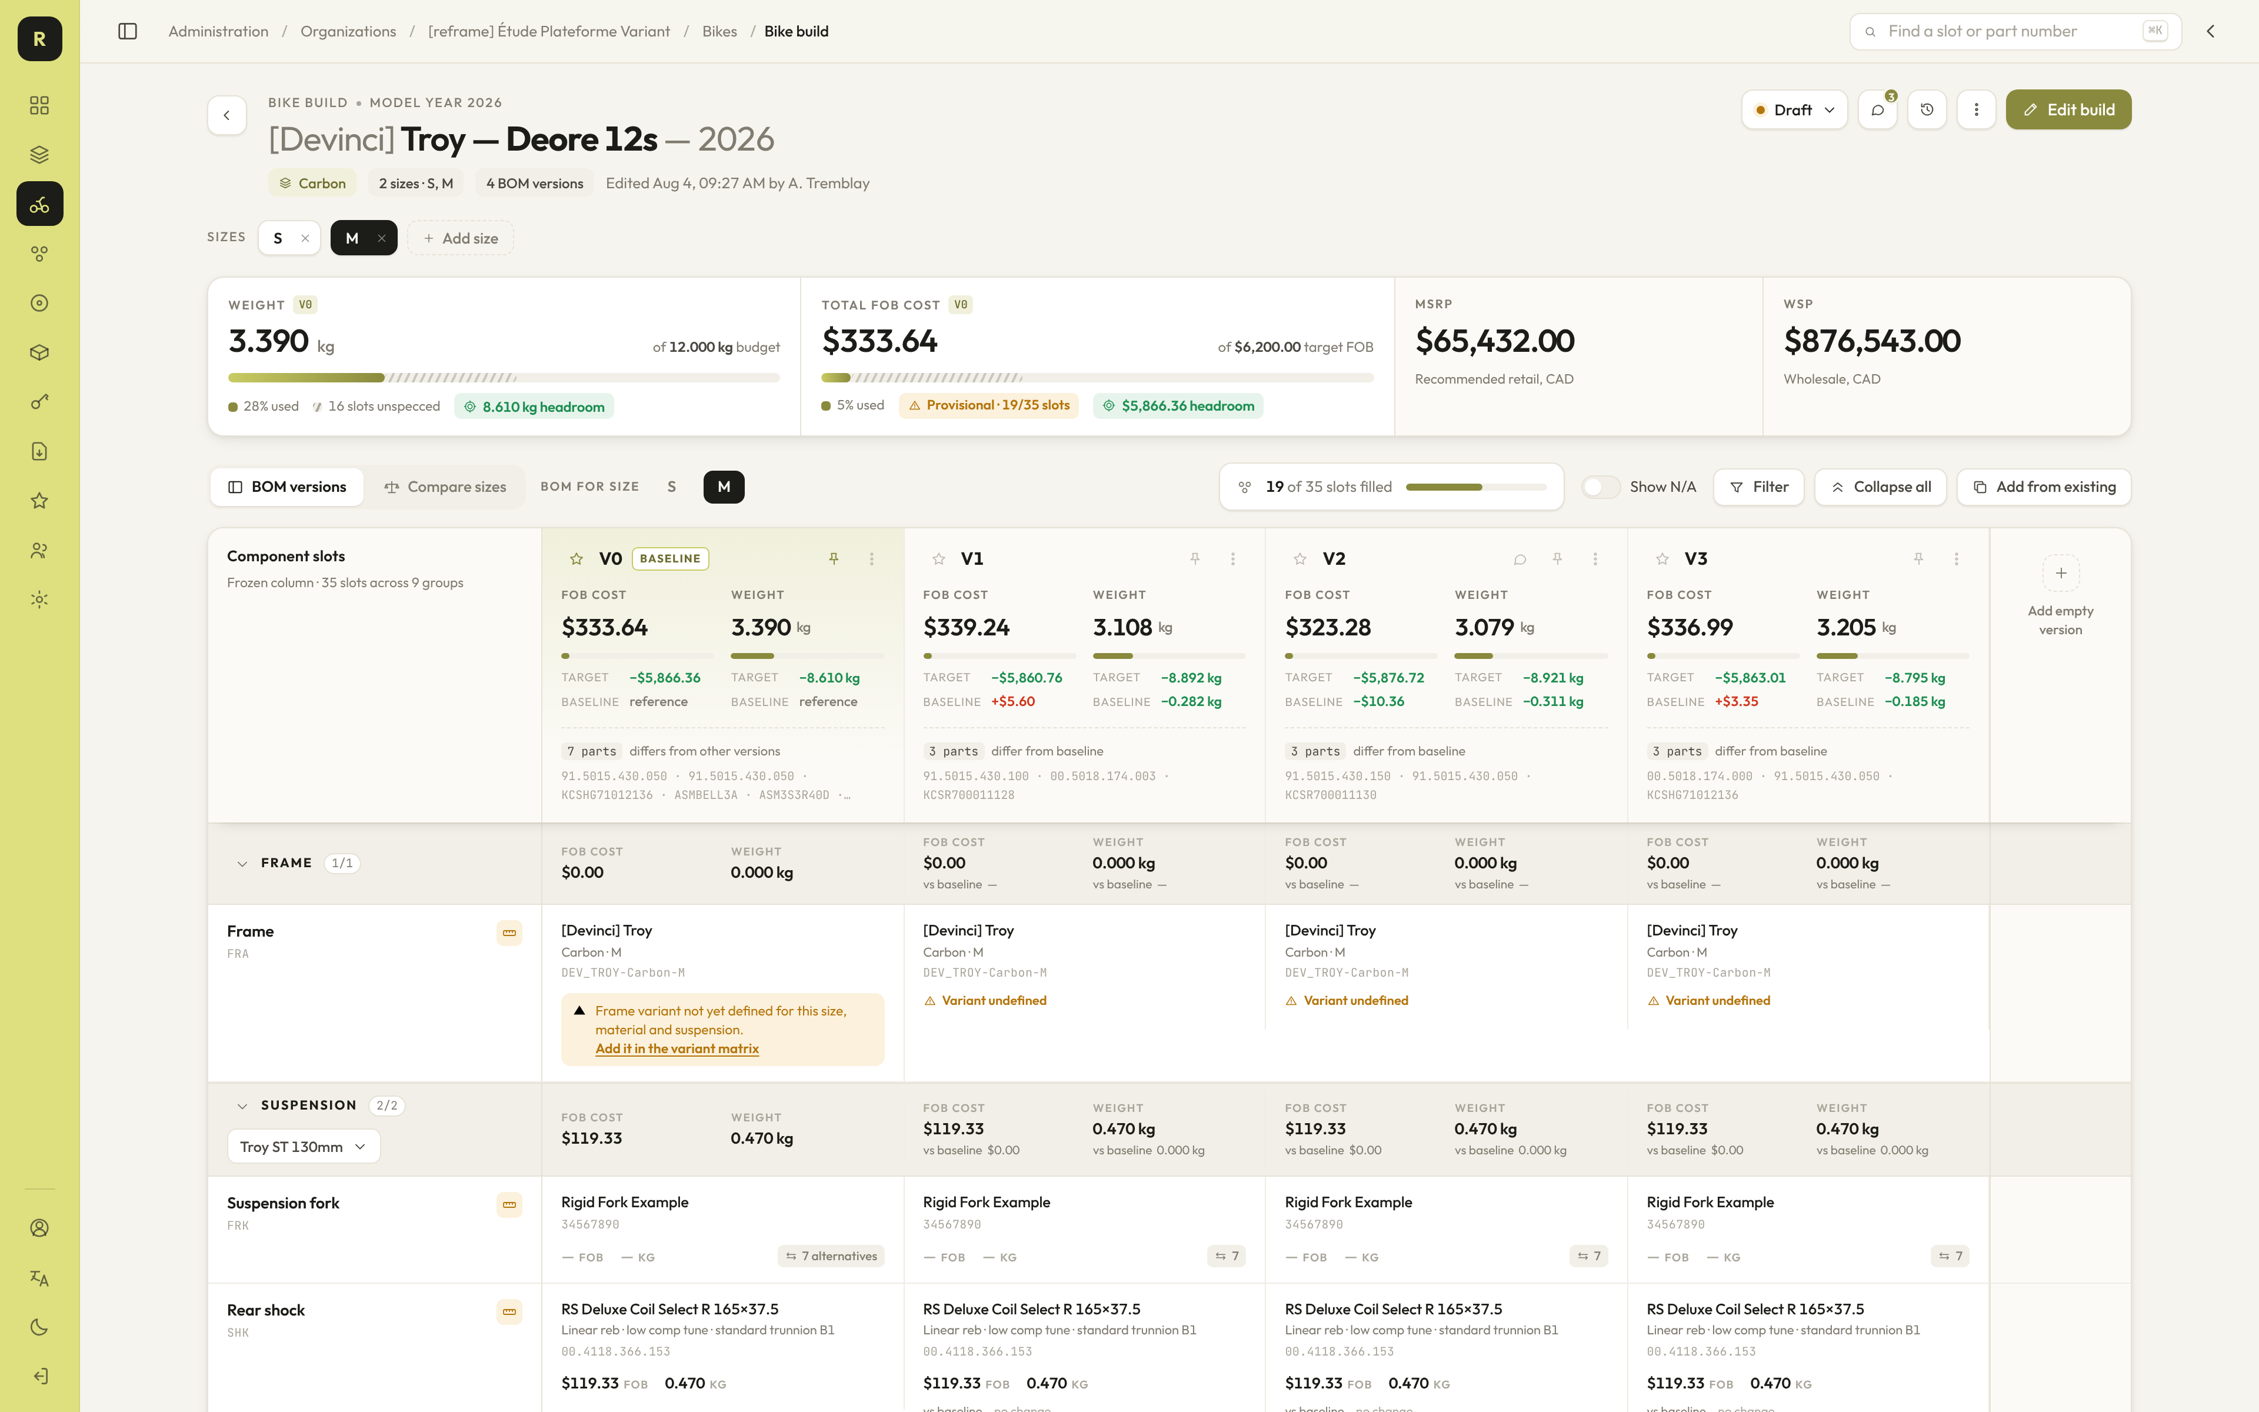Focus the Find a slot or part number search

(x=2015, y=31)
